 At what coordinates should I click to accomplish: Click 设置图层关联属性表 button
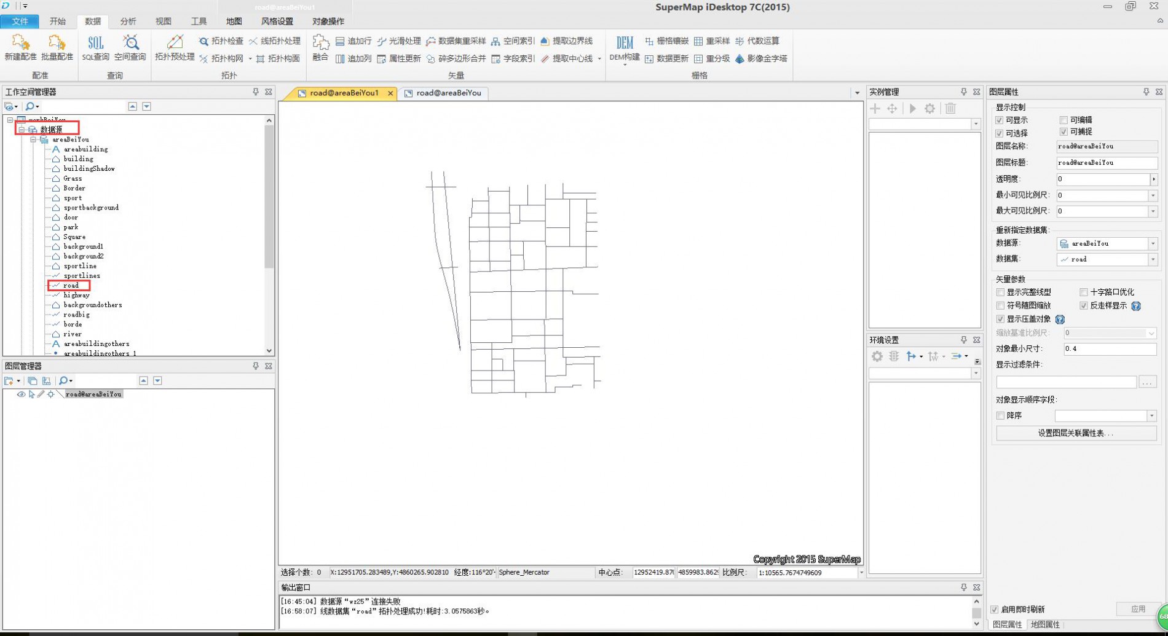pos(1076,434)
